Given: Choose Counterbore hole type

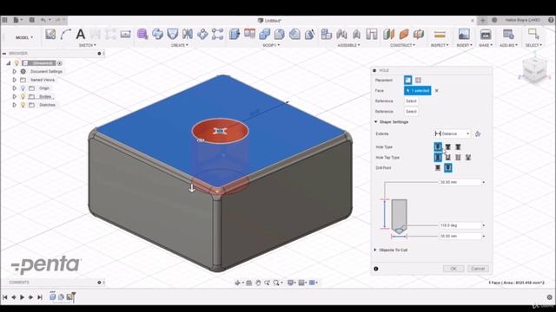Looking at the screenshot, I should pos(448,146).
